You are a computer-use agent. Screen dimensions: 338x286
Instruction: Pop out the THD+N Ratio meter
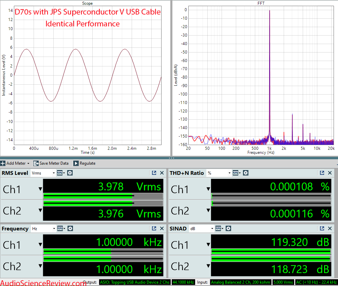click(322, 173)
